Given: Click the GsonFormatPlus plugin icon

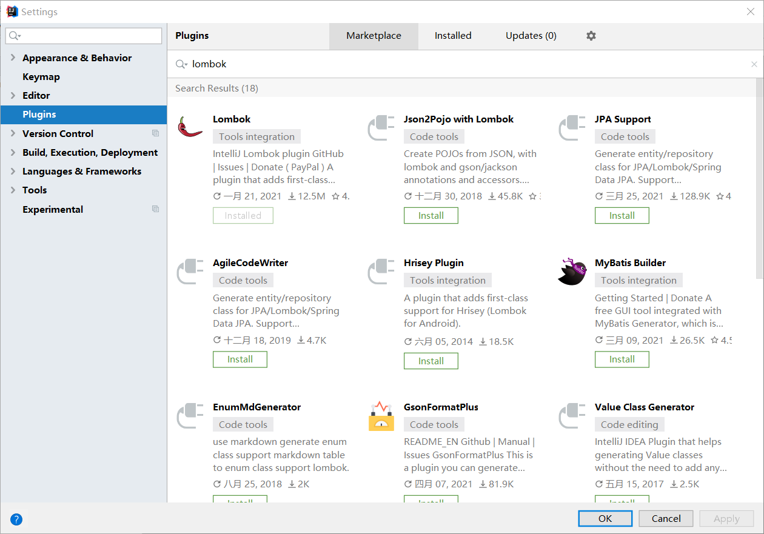Looking at the screenshot, I should pos(381,415).
